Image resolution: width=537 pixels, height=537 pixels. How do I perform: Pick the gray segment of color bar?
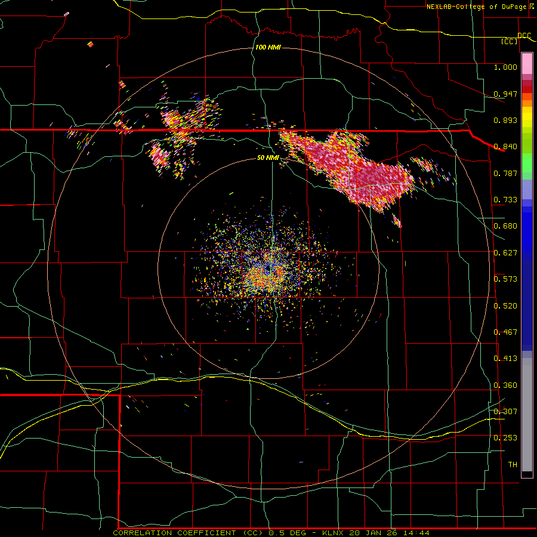tap(527, 415)
